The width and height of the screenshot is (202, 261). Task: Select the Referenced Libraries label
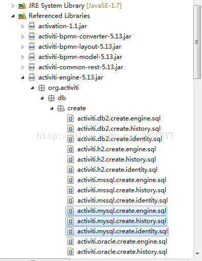(x=59, y=16)
